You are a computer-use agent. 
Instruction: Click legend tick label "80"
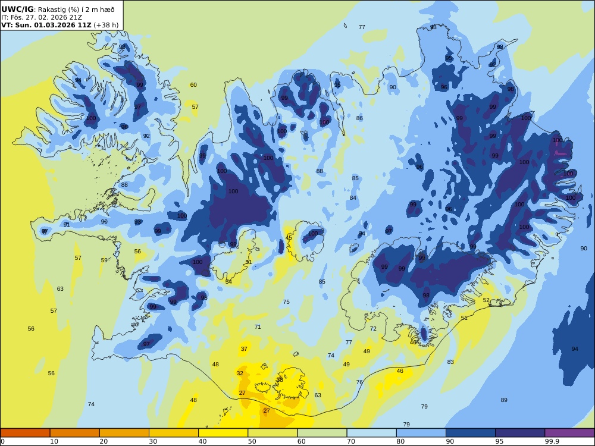point(400,441)
